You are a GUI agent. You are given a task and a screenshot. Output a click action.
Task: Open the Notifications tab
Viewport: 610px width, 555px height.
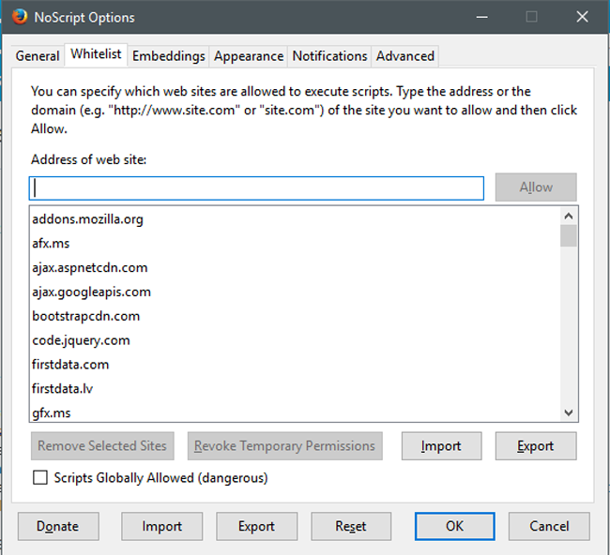click(329, 56)
